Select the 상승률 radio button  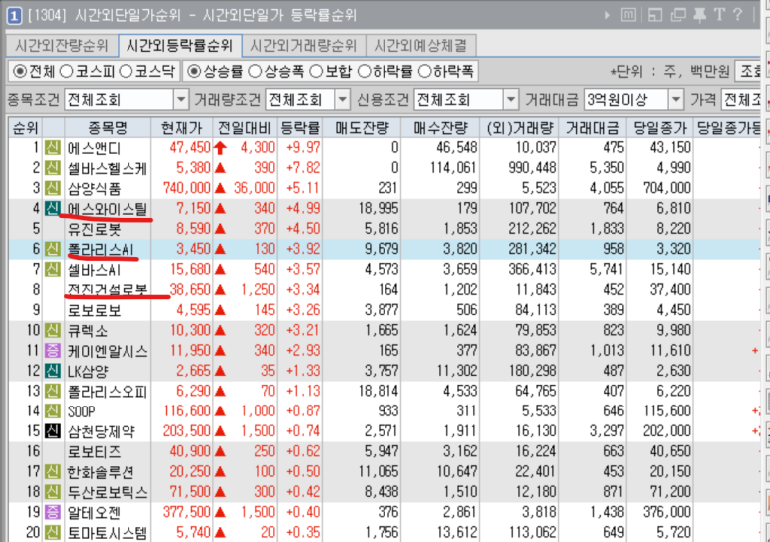click(x=194, y=72)
